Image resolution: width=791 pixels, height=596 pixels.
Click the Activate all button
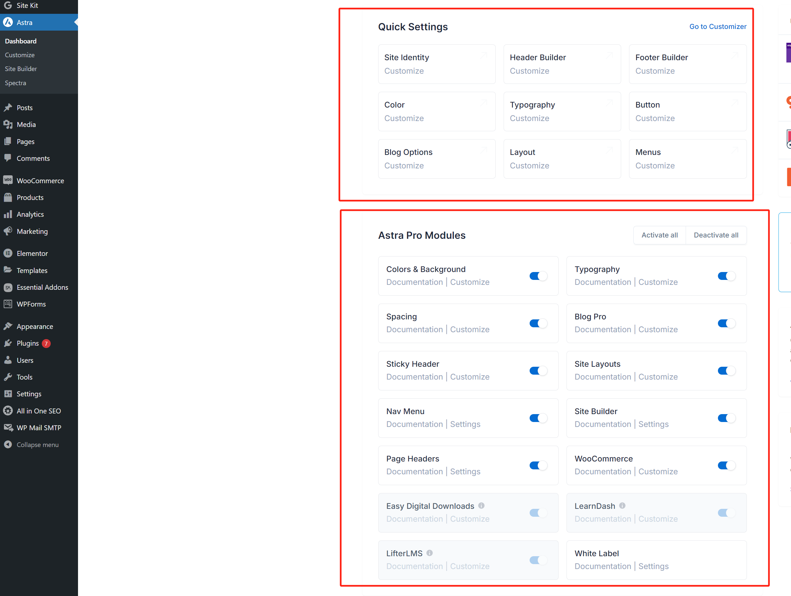point(659,235)
